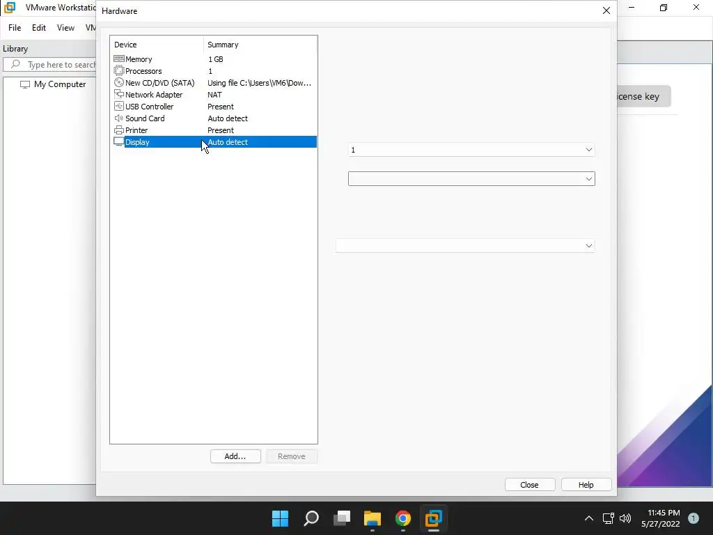713x535 pixels.
Task: Click the USB Controller icon
Action: pyautogui.click(x=118, y=106)
